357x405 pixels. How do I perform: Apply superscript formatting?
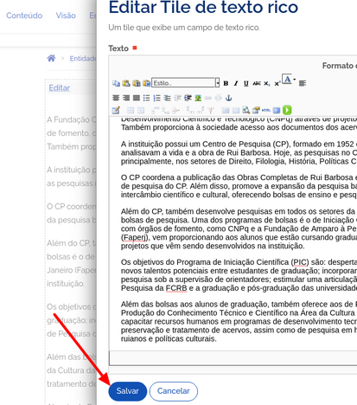click(277, 83)
